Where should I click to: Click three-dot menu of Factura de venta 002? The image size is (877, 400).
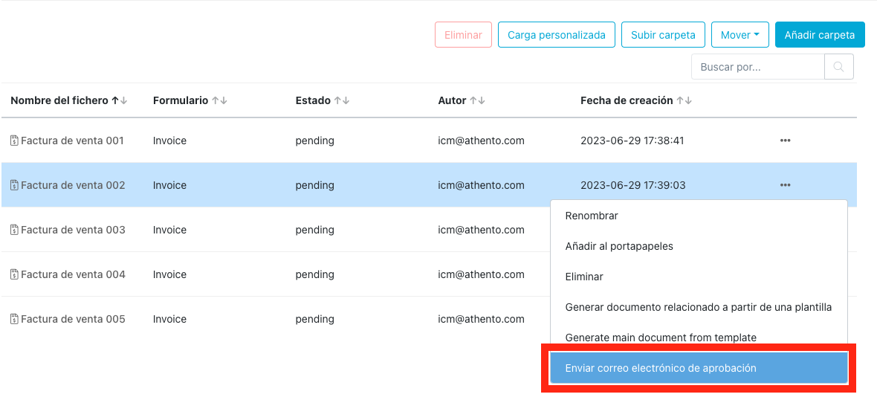click(x=785, y=185)
